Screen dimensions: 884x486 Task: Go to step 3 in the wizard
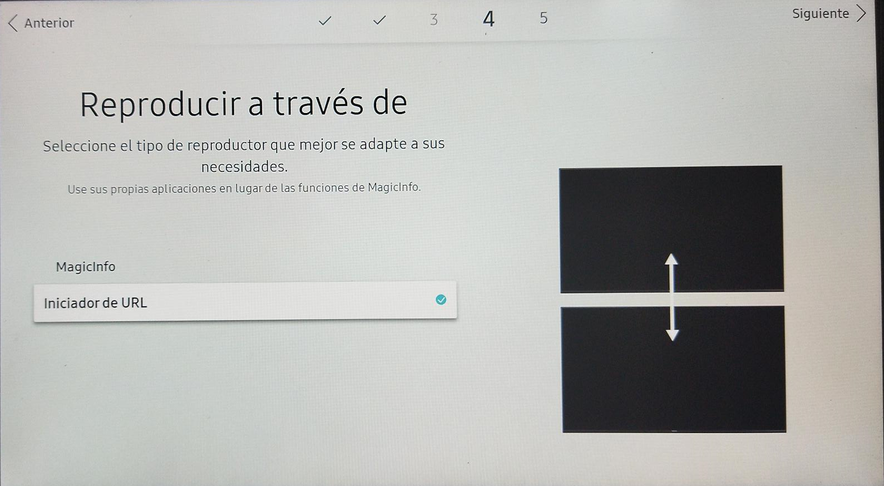[x=434, y=20]
